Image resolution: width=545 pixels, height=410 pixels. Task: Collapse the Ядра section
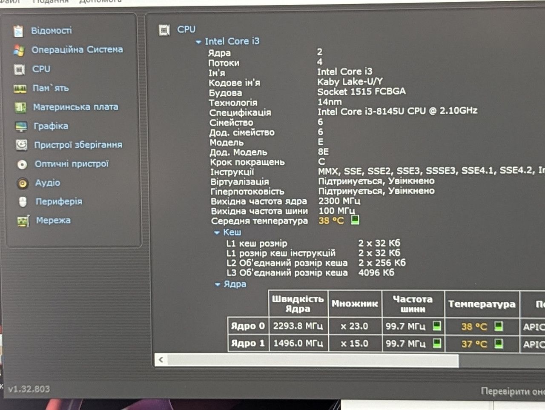pos(218,284)
